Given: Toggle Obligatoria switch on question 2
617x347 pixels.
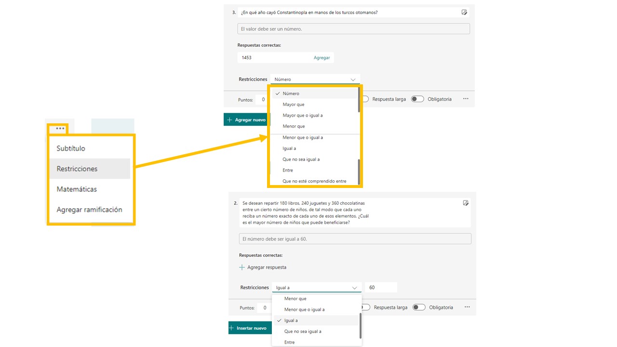Looking at the screenshot, I should pyautogui.click(x=419, y=307).
